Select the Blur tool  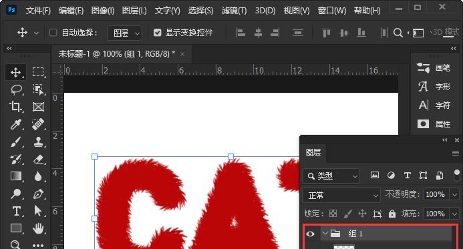coord(38,176)
